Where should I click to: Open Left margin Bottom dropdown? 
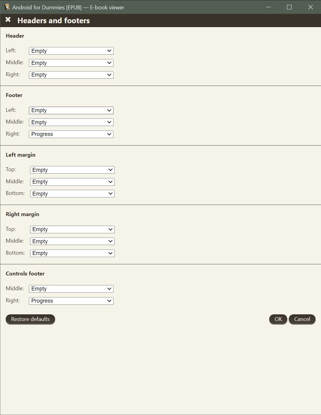(x=72, y=193)
